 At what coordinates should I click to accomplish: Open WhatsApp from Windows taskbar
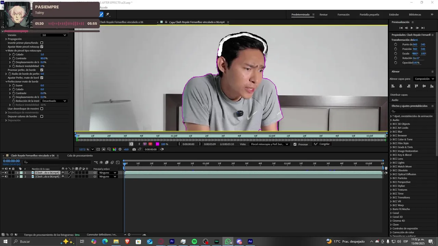pos(228,242)
